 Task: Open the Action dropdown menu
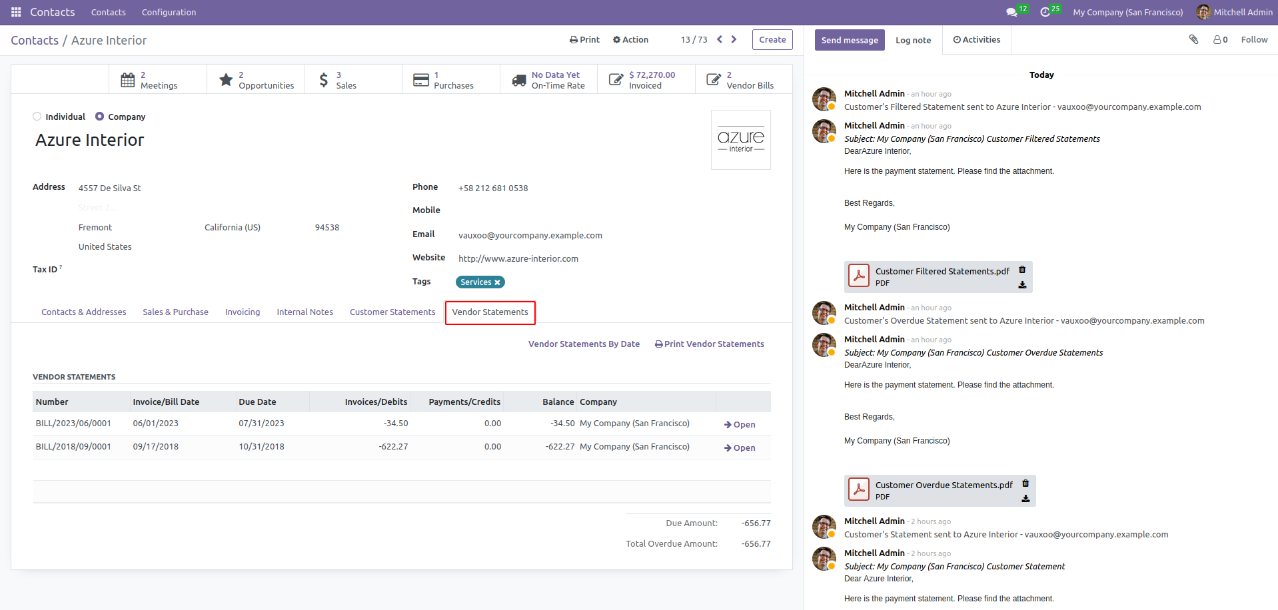(x=630, y=39)
